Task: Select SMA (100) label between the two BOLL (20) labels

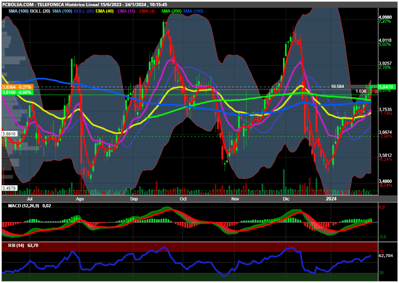Action: [x=62, y=11]
